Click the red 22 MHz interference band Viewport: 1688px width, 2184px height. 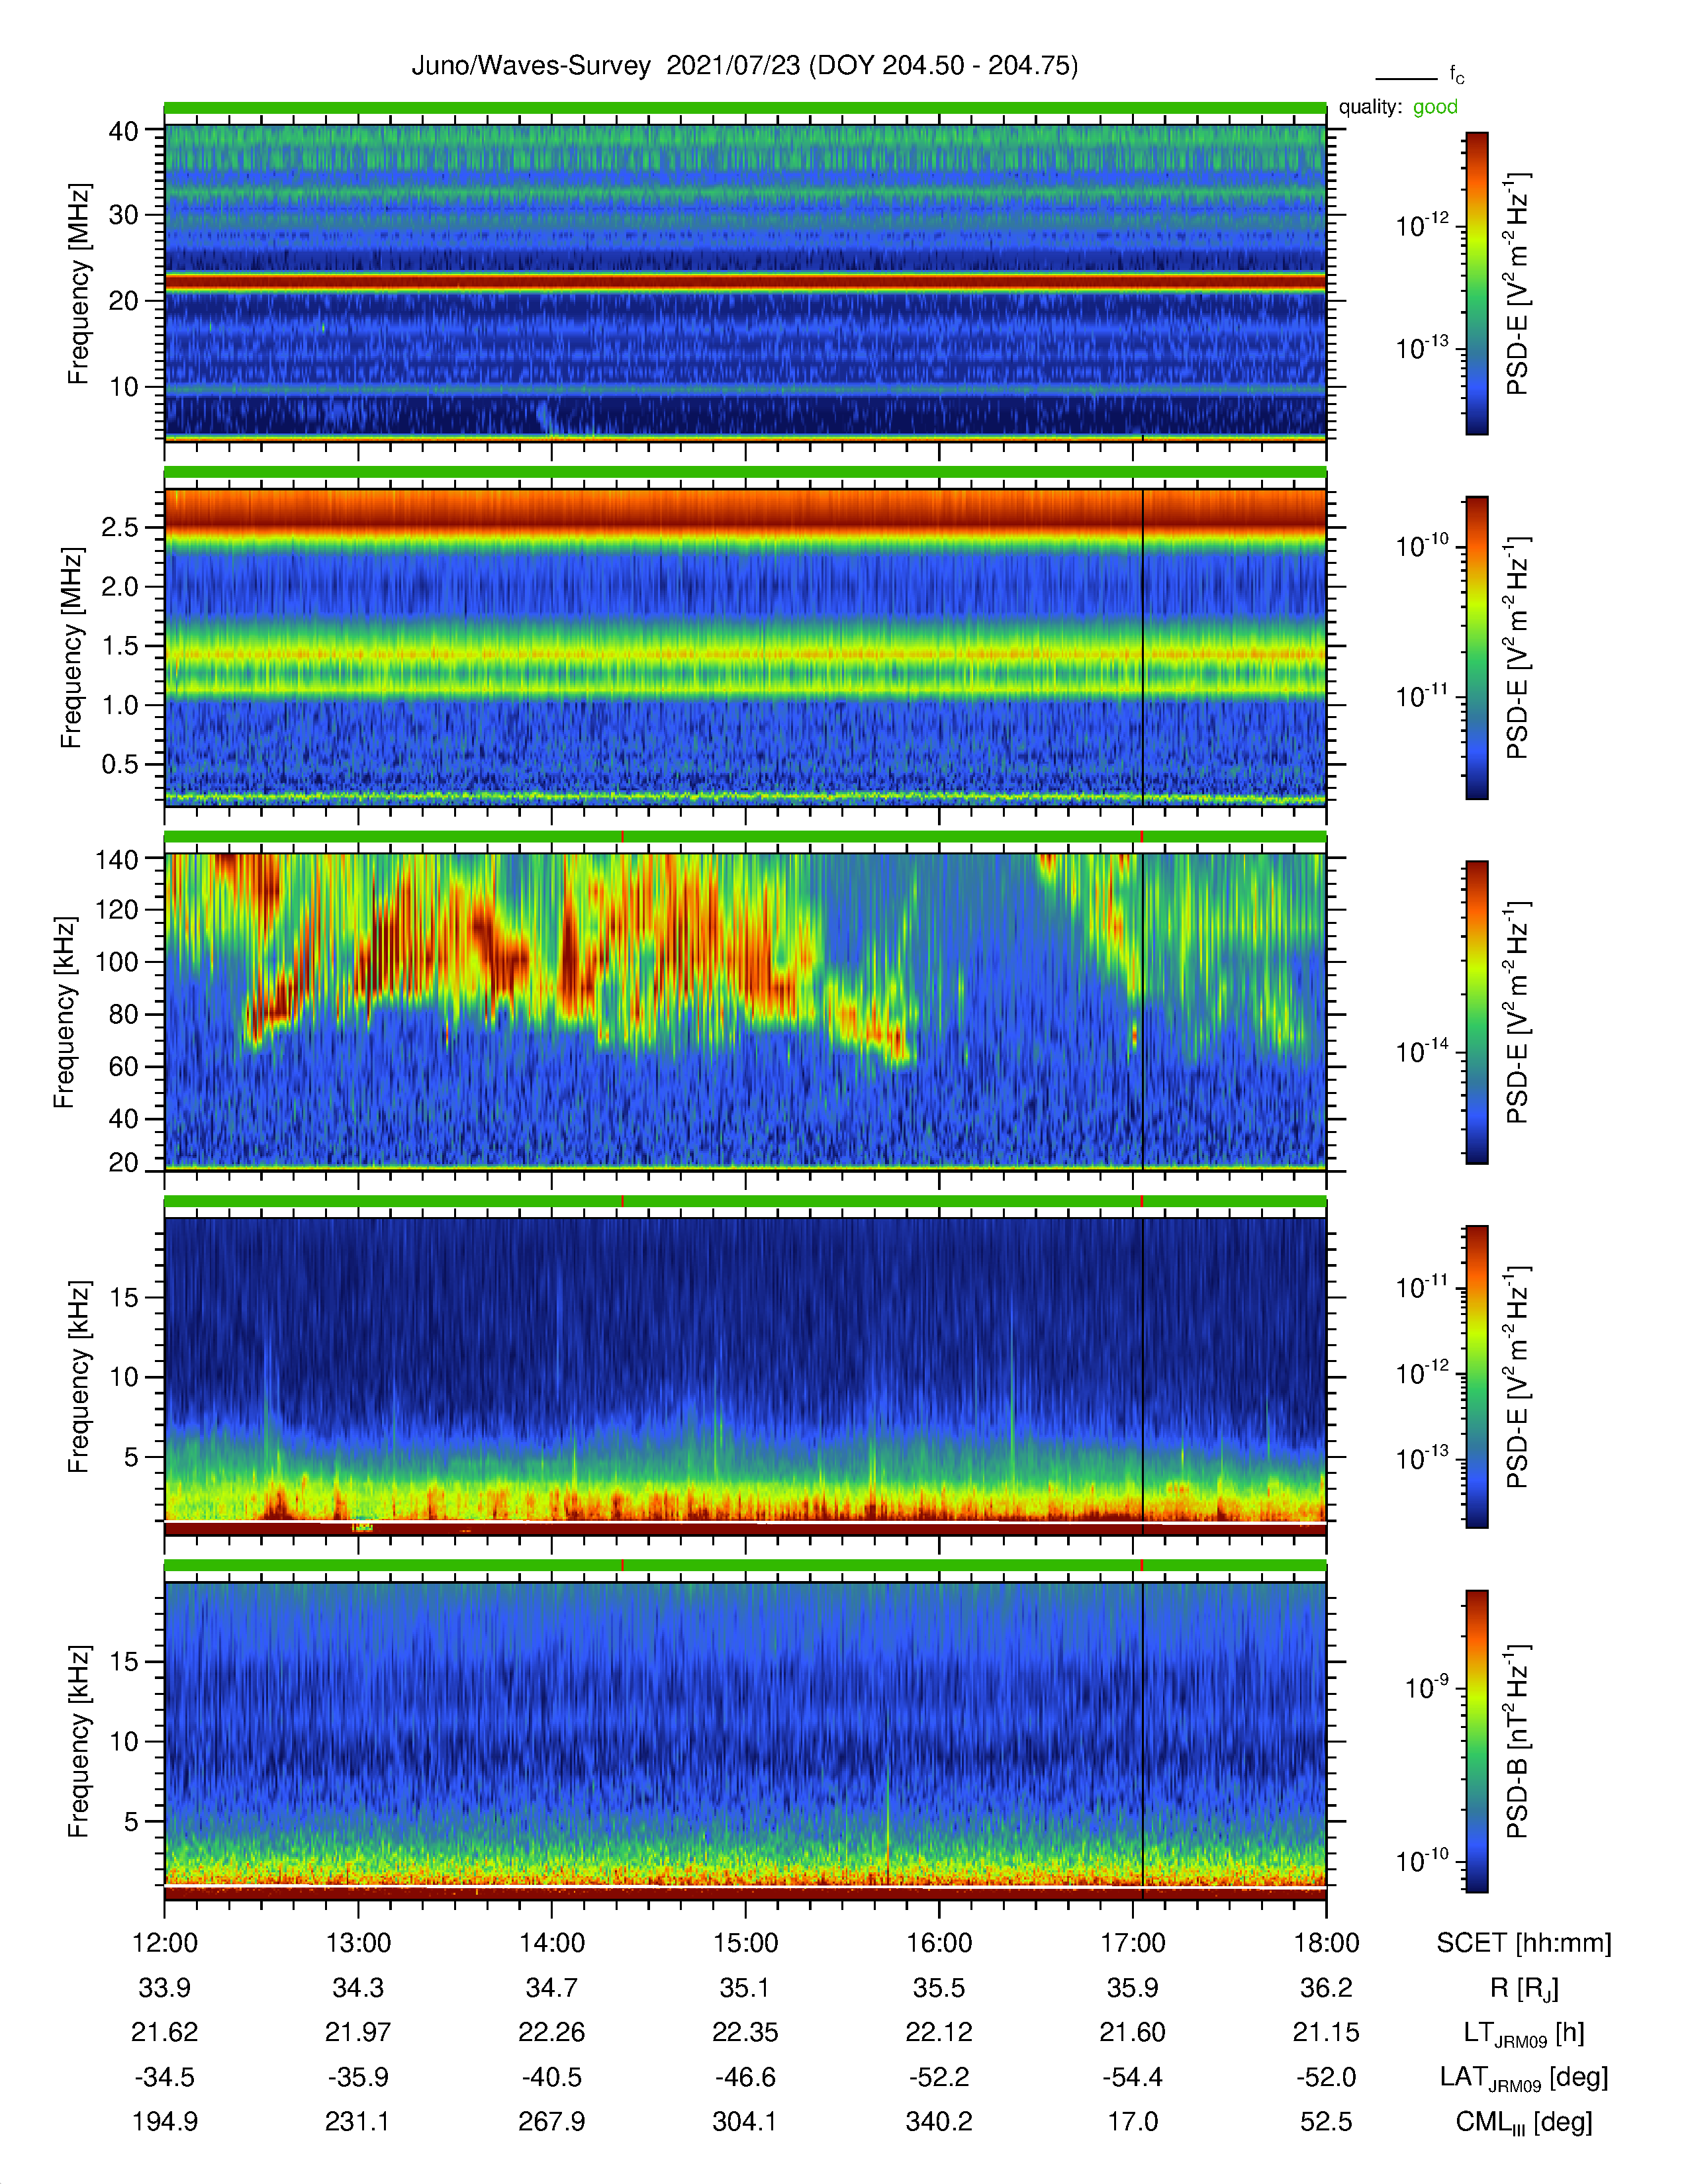click(x=745, y=283)
